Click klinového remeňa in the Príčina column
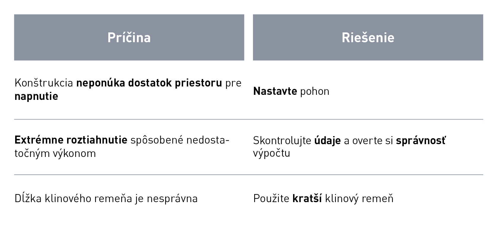Image resolution: width=495 pixels, height=236 pixels. tap(88, 199)
